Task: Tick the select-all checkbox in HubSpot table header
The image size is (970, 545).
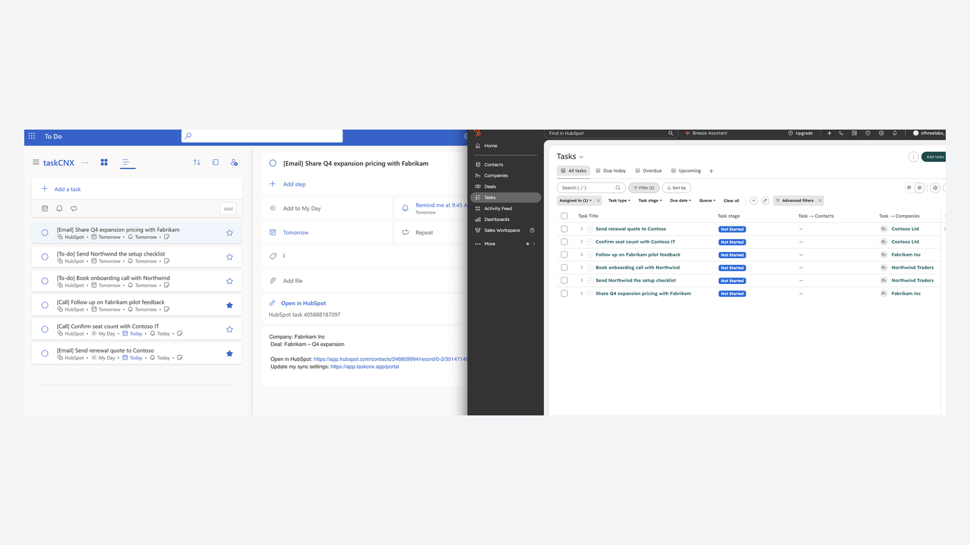Action: pyautogui.click(x=564, y=216)
